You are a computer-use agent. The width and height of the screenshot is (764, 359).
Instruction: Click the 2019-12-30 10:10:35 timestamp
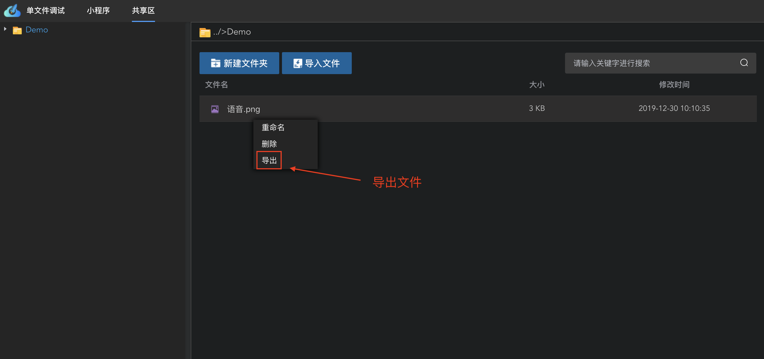(674, 108)
